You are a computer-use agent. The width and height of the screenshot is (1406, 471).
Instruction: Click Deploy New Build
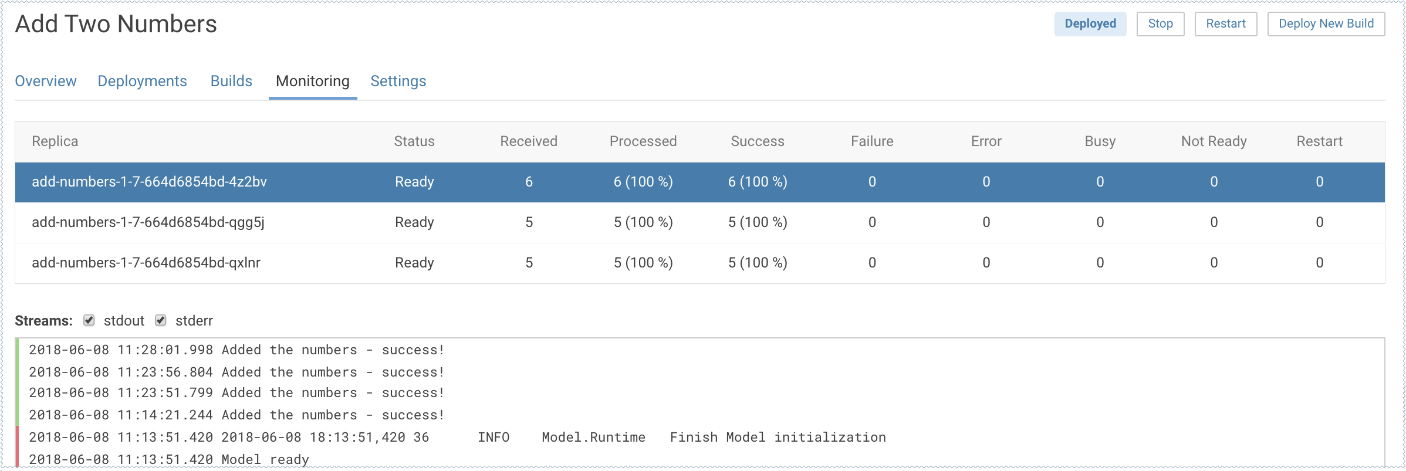[1326, 24]
